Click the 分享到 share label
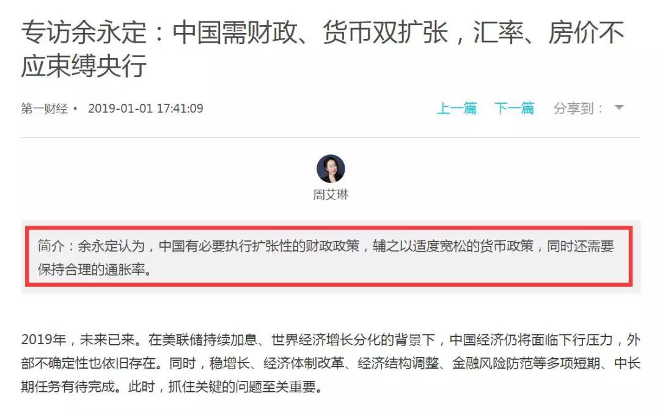The height and width of the screenshot is (415, 660). pyautogui.click(x=578, y=109)
